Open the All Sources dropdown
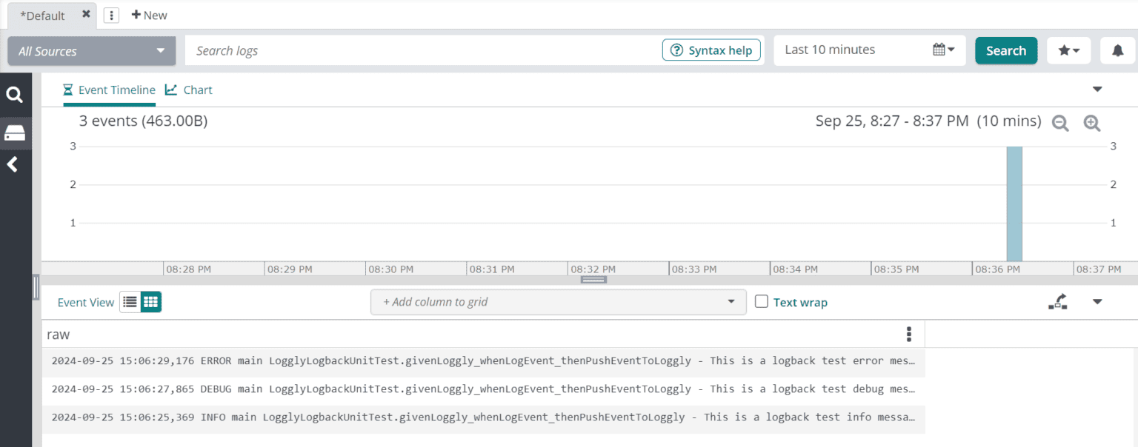1138x447 pixels. point(90,50)
